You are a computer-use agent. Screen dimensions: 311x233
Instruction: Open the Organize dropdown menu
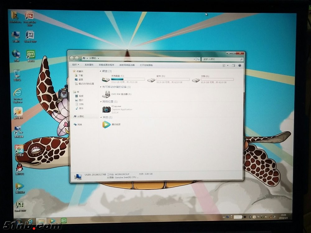pos(76,65)
